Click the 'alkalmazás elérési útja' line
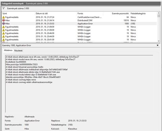162x131 pixels. click(x=33, y=72)
